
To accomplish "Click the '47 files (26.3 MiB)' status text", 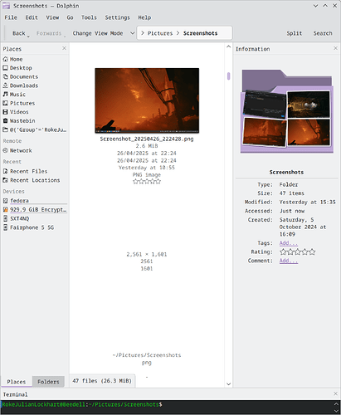I will 102,381.
